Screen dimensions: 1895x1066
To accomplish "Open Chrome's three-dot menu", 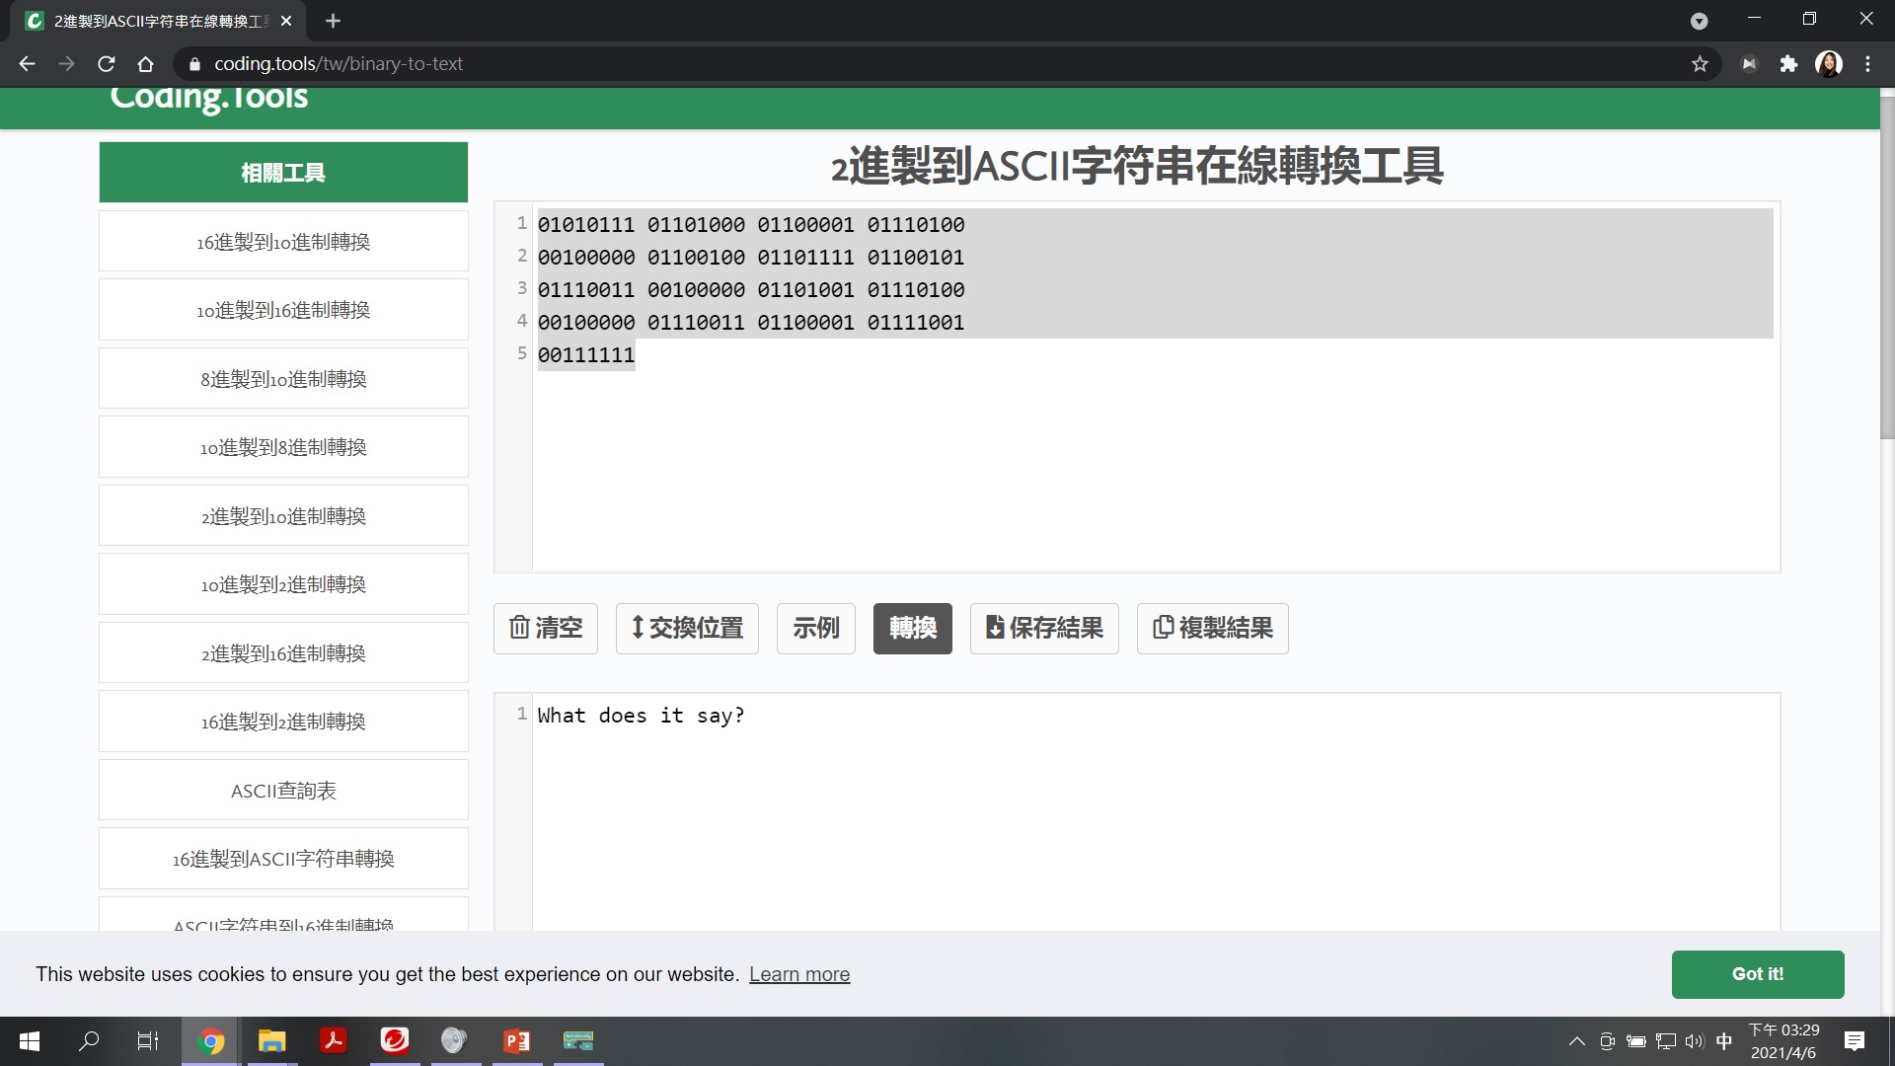I will [x=1867, y=64].
